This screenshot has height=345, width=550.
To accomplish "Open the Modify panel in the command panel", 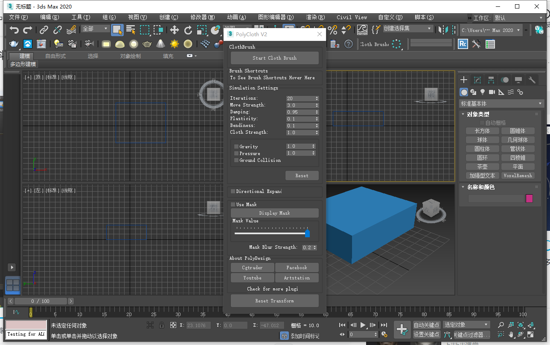I will point(477,79).
